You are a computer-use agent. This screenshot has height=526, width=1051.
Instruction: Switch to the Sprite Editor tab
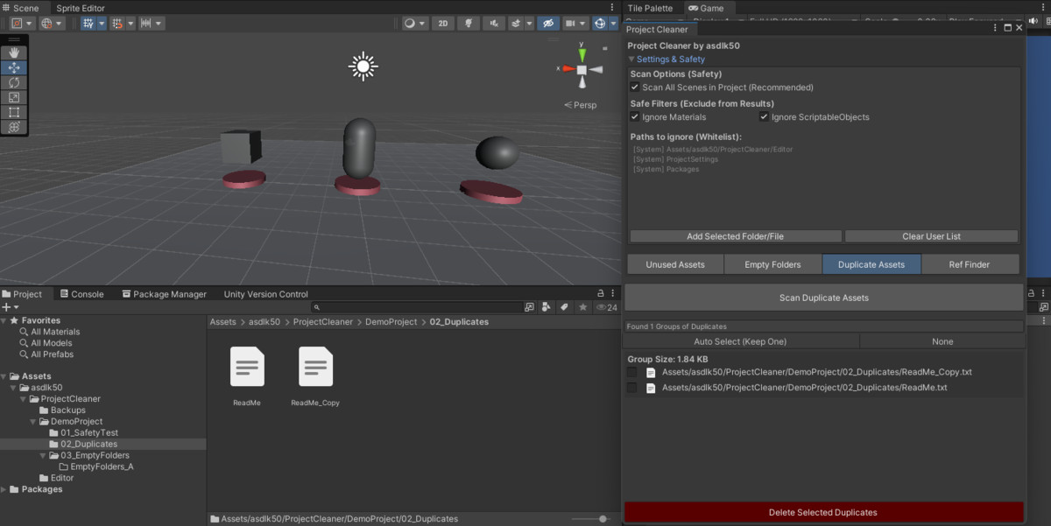81,8
